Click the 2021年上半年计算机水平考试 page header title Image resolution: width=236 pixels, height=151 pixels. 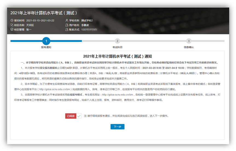pyautogui.click(x=44, y=13)
